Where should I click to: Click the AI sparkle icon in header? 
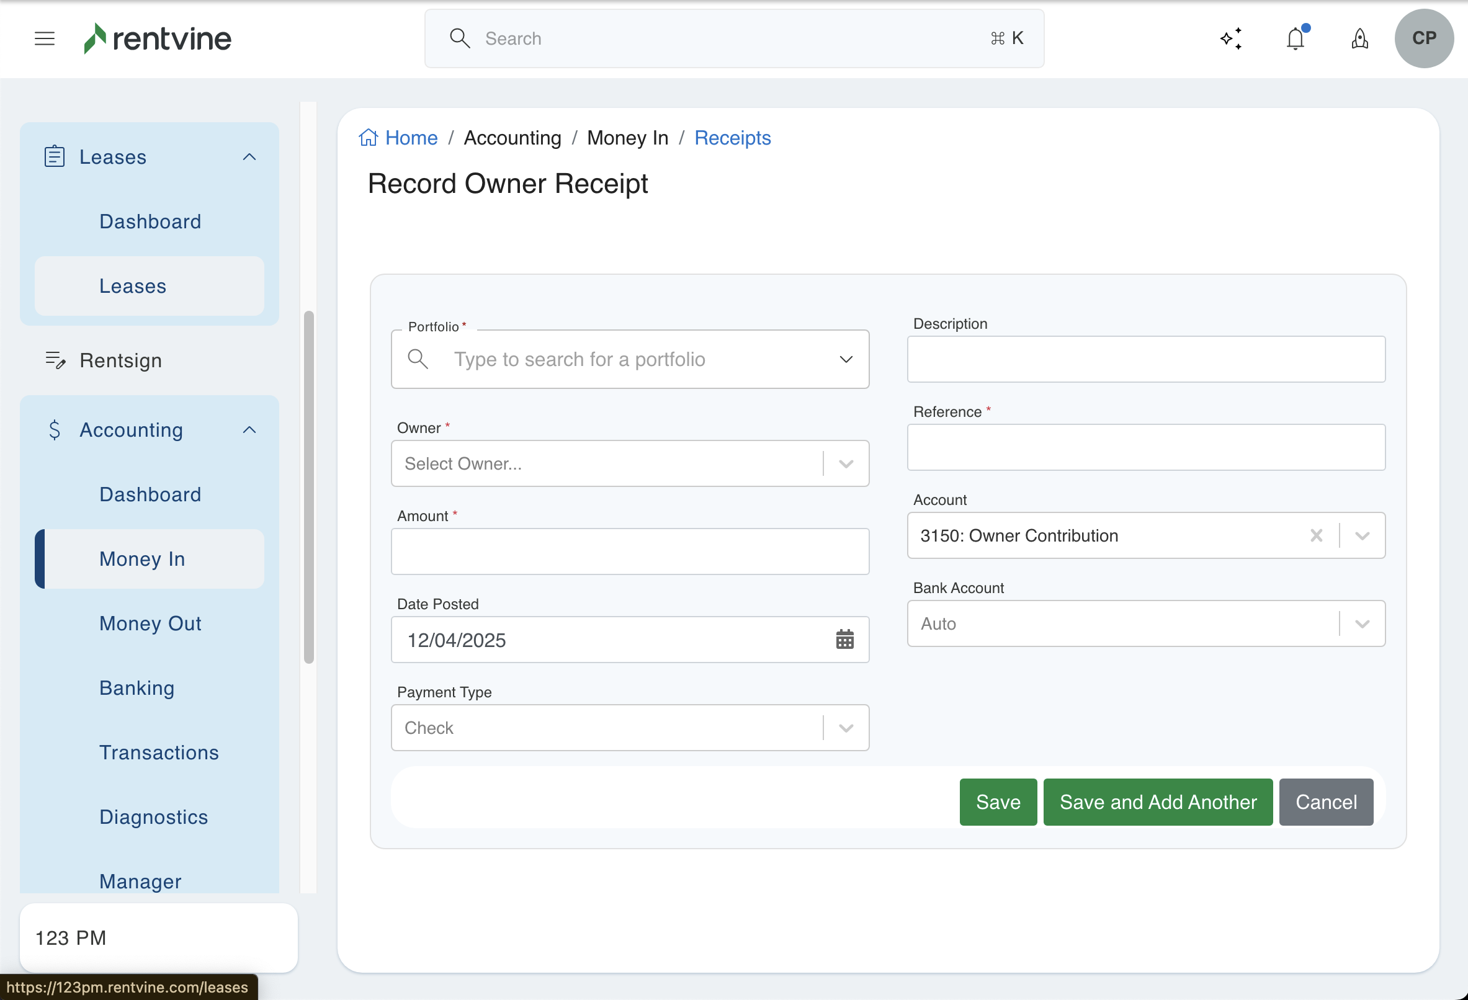coord(1231,38)
